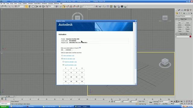The width and height of the screenshot is (193, 108).
Task: Select the Shapes category icon
Action: click(179, 13)
